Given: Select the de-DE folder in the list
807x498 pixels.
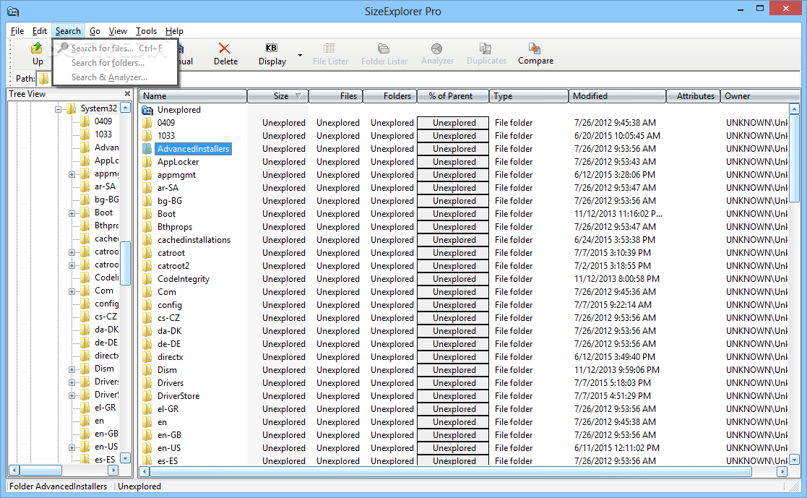Looking at the screenshot, I should click(169, 344).
